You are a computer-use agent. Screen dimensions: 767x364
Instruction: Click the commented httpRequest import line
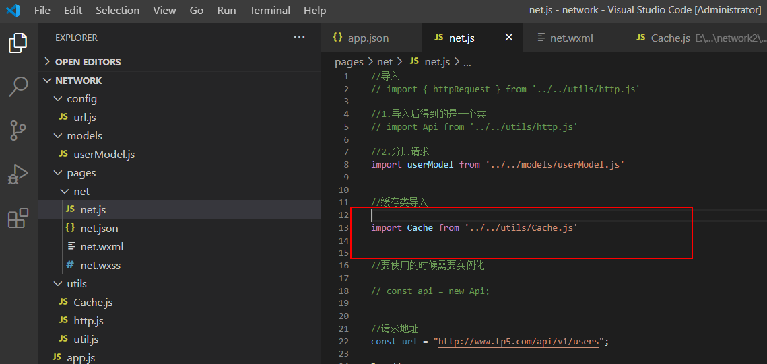(x=506, y=89)
